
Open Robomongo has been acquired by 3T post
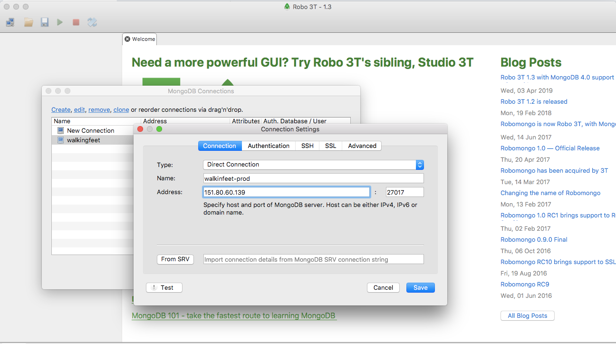(x=554, y=170)
